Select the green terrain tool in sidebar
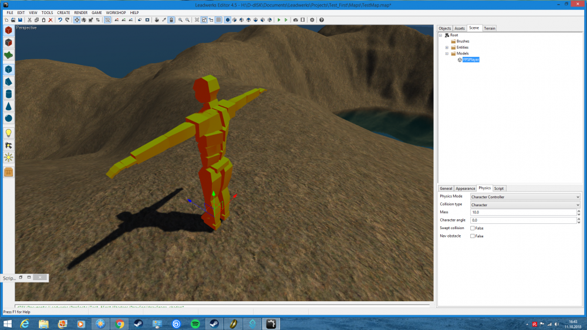The image size is (587, 330). click(9, 55)
